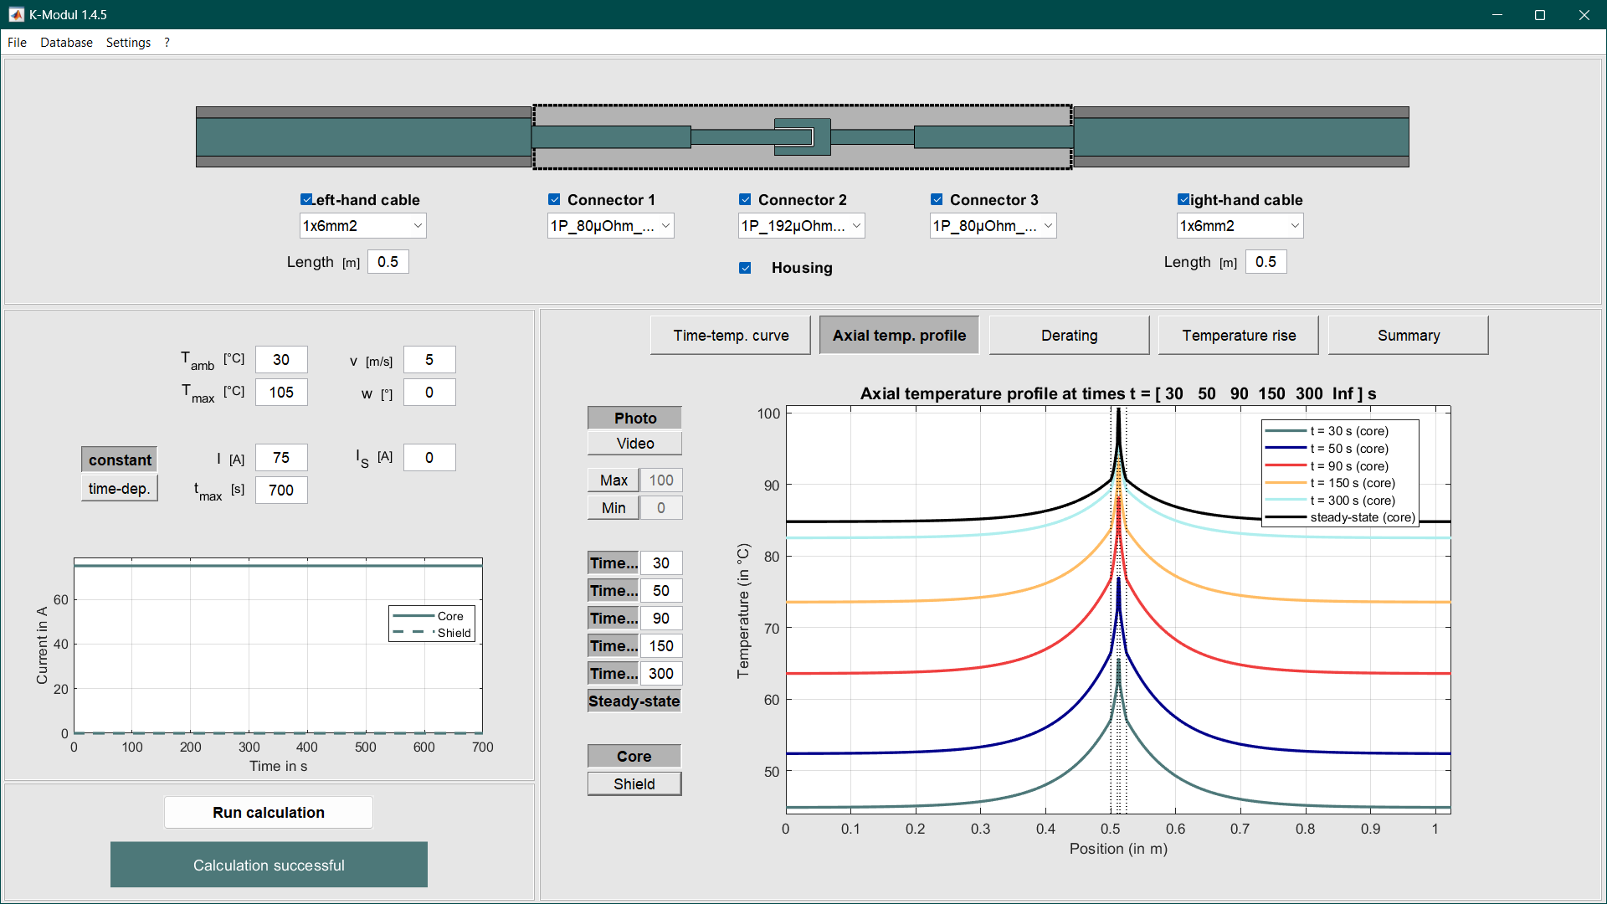
Task: Edit the core current I field
Action: [281, 458]
